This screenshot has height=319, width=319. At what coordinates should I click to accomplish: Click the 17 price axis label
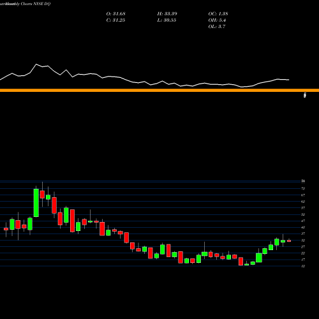pos(303,260)
